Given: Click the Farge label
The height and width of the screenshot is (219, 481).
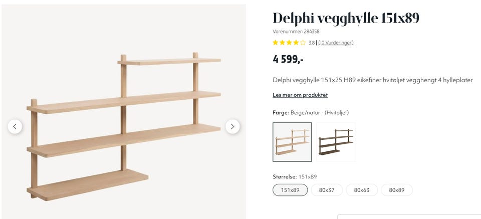Looking at the screenshot, I should coord(281,113).
